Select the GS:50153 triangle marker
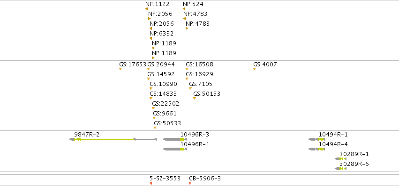The width and height of the screenshot is (399, 186). (x=195, y=99)
